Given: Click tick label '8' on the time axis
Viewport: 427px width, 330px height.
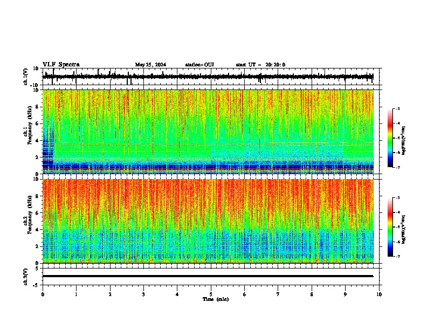Looking at the screenshot, I should click(312, 294).
